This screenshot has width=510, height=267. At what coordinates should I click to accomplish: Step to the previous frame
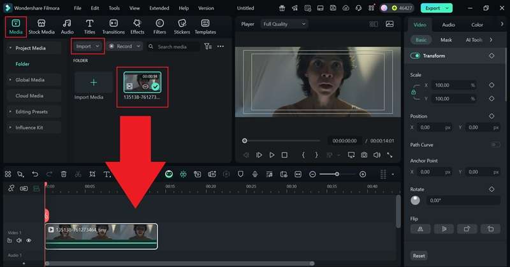tap(246, 155)
